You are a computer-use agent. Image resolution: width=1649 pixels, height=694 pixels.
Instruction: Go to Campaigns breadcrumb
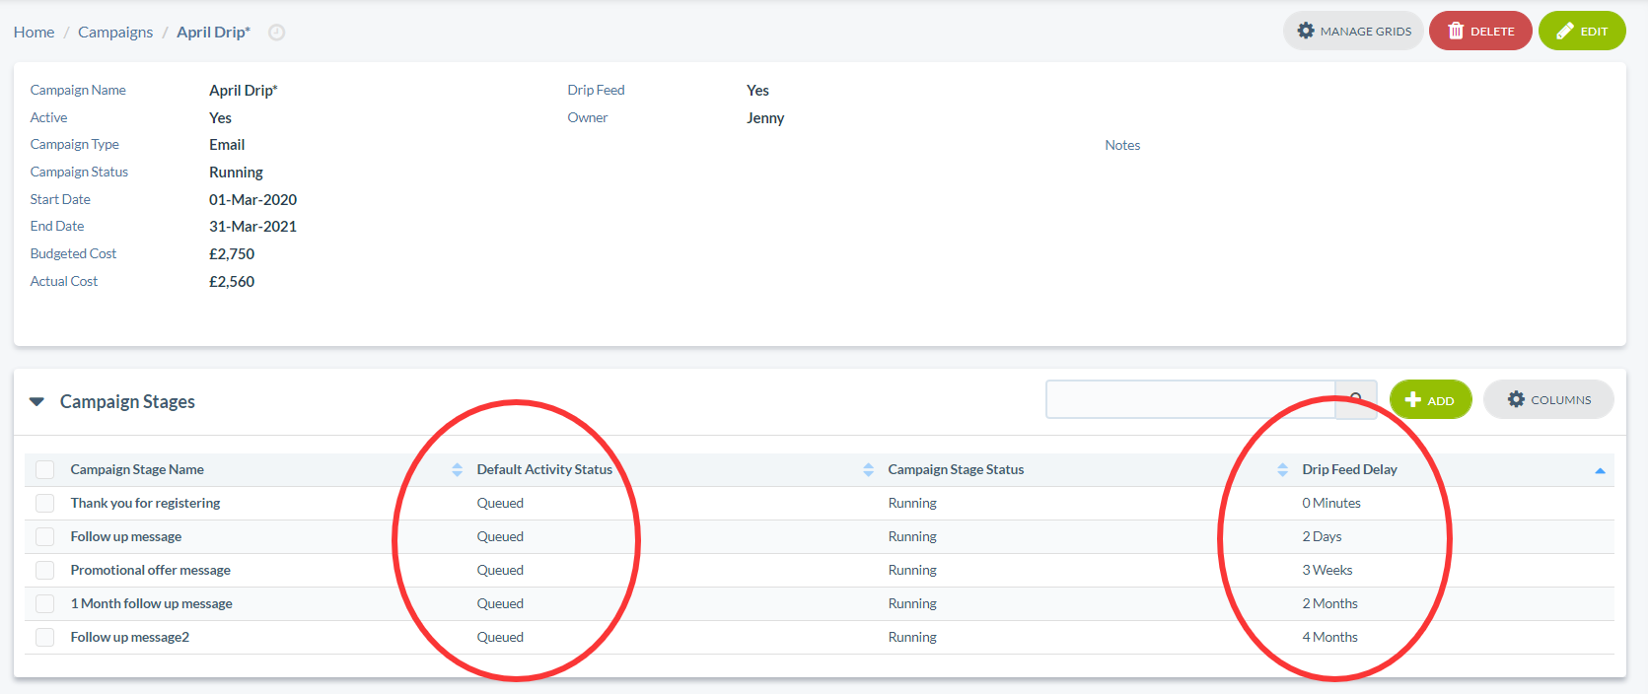click(x=115, y=32)
